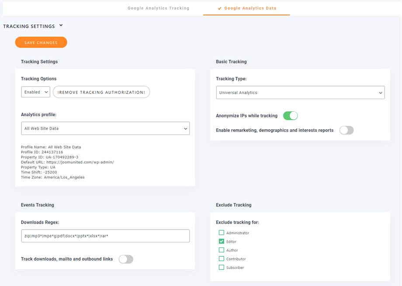
Task: Open the Tracking Type dropdown
Action: click(300, 93)
